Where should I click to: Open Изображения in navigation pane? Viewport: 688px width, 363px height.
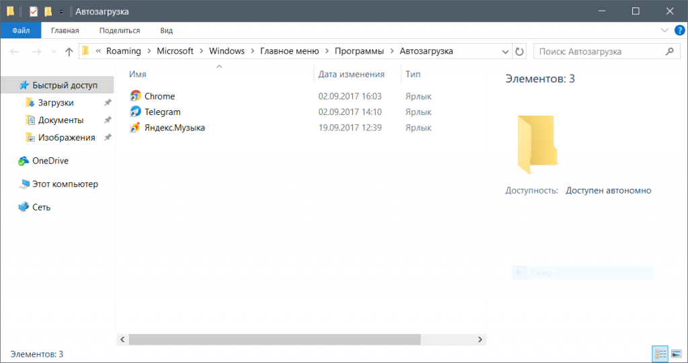coord(66,137)
